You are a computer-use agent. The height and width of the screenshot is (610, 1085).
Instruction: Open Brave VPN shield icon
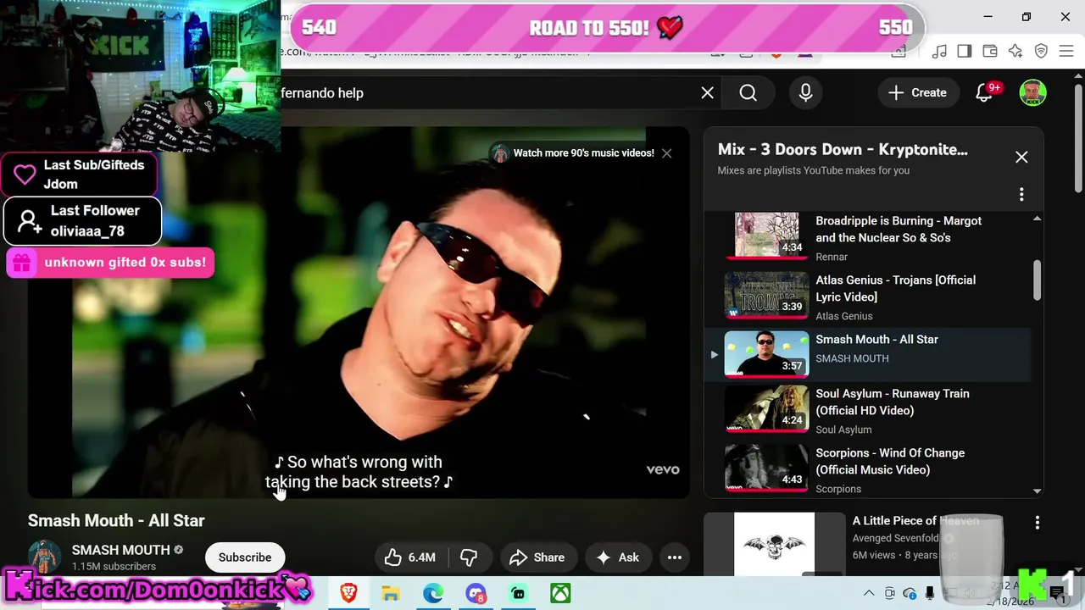[1041, 52]
